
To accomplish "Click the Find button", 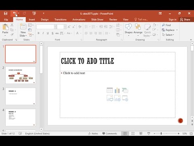I will click(167, 25).
